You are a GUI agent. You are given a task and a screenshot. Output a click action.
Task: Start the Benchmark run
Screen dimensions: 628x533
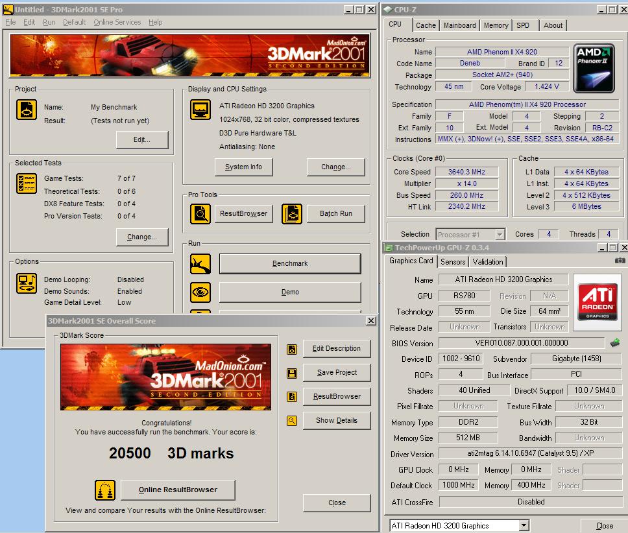click(x=290, y=264)
